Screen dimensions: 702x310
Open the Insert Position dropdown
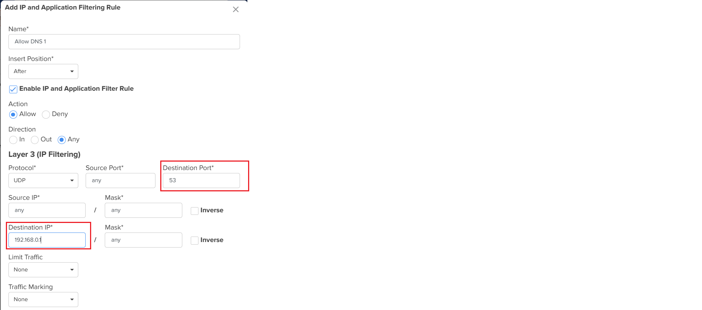coord(43,72)
